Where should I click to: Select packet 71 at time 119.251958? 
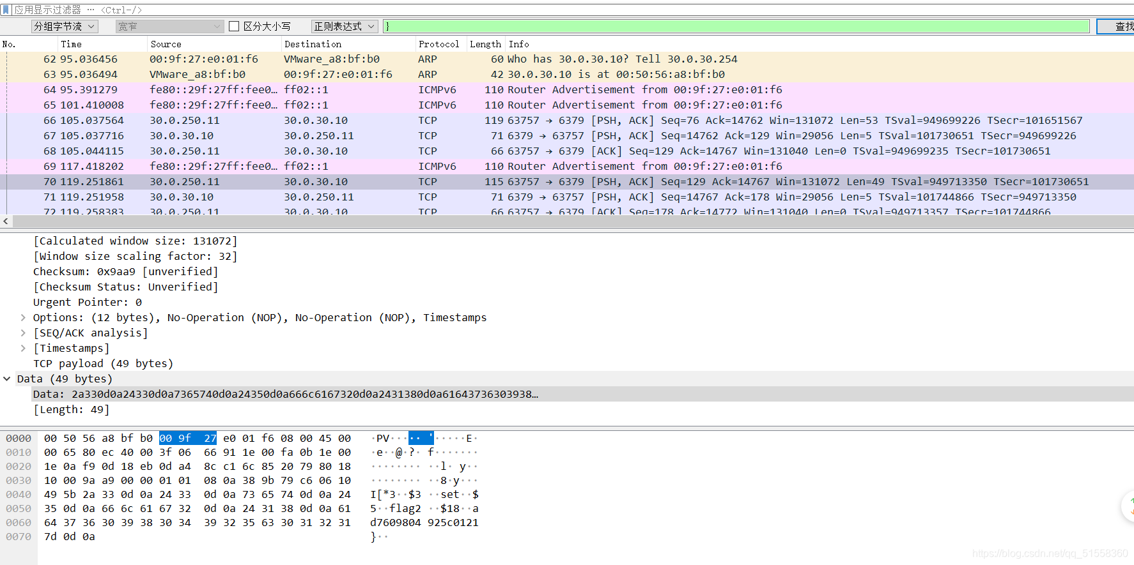tap(567, 197)
